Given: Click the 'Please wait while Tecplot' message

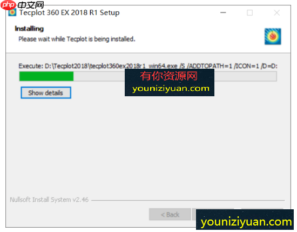Looking at the screenshot, I should pyautogui.click(x=77, y=39).
